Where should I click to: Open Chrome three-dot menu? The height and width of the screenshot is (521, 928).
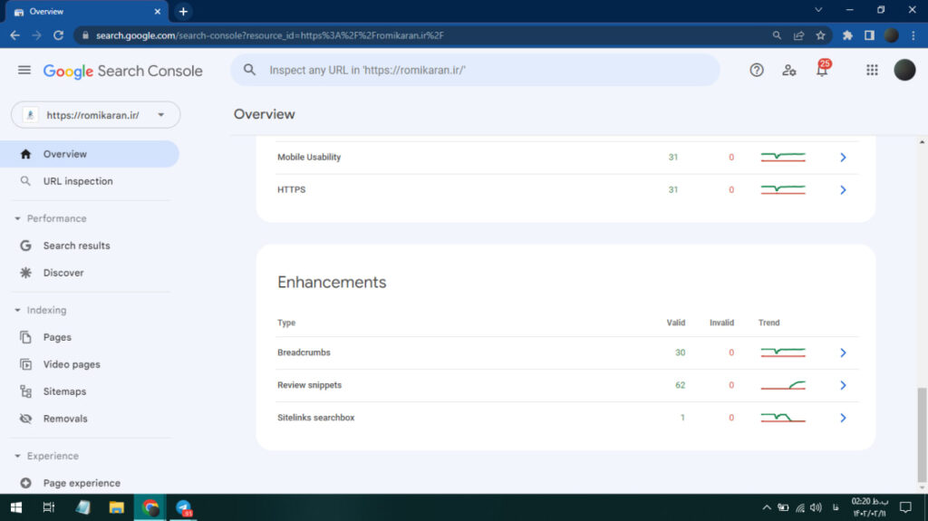coord(913,35)
